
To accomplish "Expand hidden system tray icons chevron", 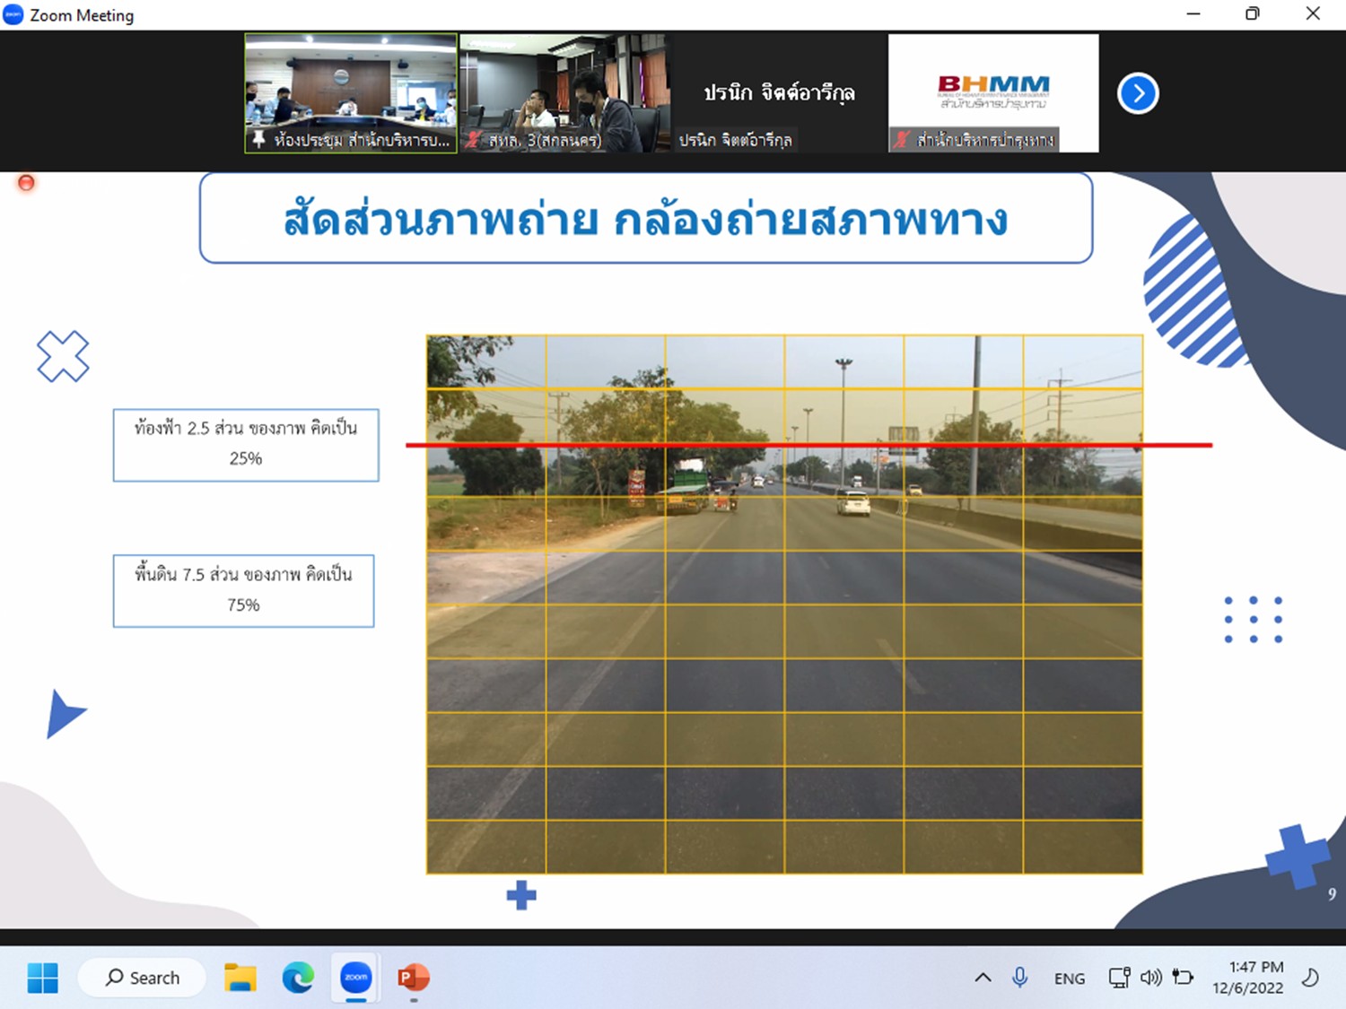I will (x=983, y=978).
